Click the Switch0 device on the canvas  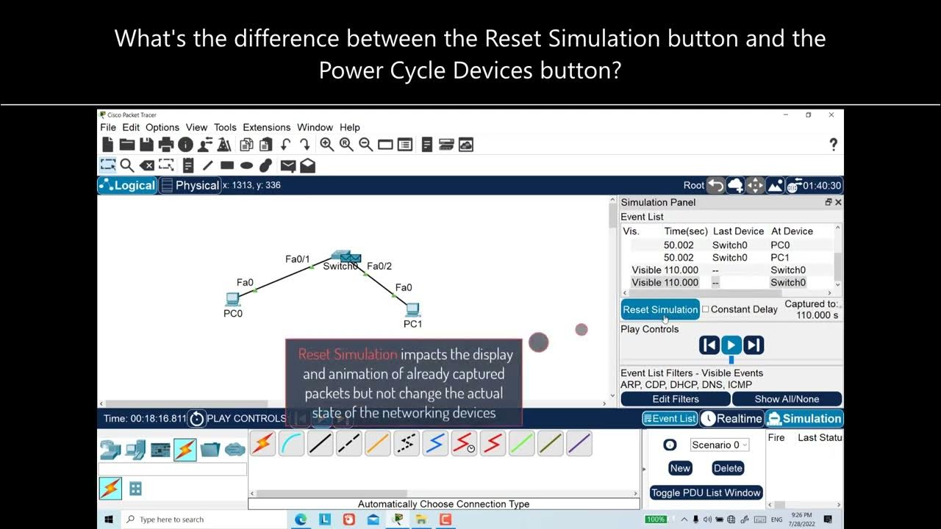345,257
